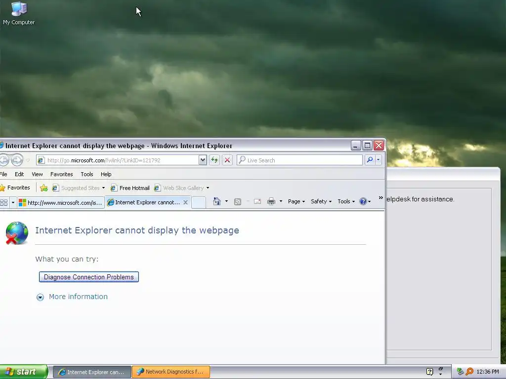506x379 pixels.
Task: Click the Quick Tabs grid icon
Action: [4, 202]
